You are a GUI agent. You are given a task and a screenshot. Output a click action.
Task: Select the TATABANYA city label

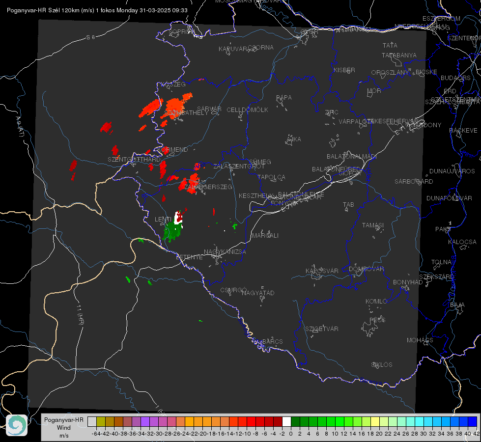tap(399, 55)
